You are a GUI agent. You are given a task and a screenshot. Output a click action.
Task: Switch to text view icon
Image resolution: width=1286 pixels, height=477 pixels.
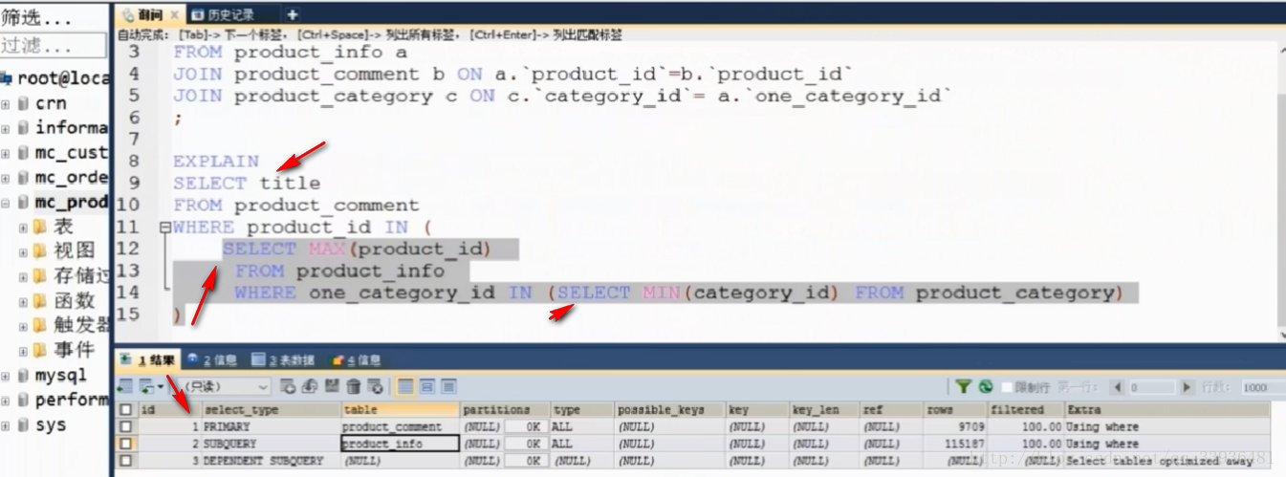[447, 386]
